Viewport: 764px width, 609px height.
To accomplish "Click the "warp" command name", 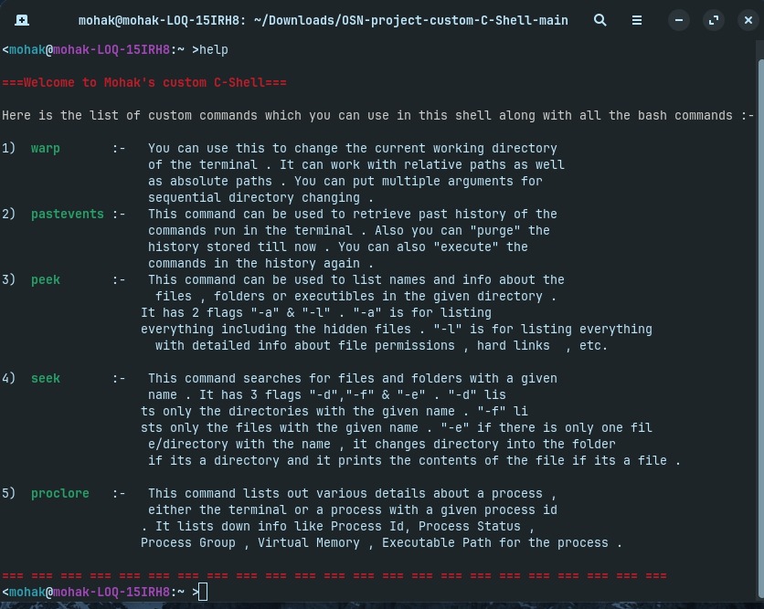I will click(x=46, y=148).
